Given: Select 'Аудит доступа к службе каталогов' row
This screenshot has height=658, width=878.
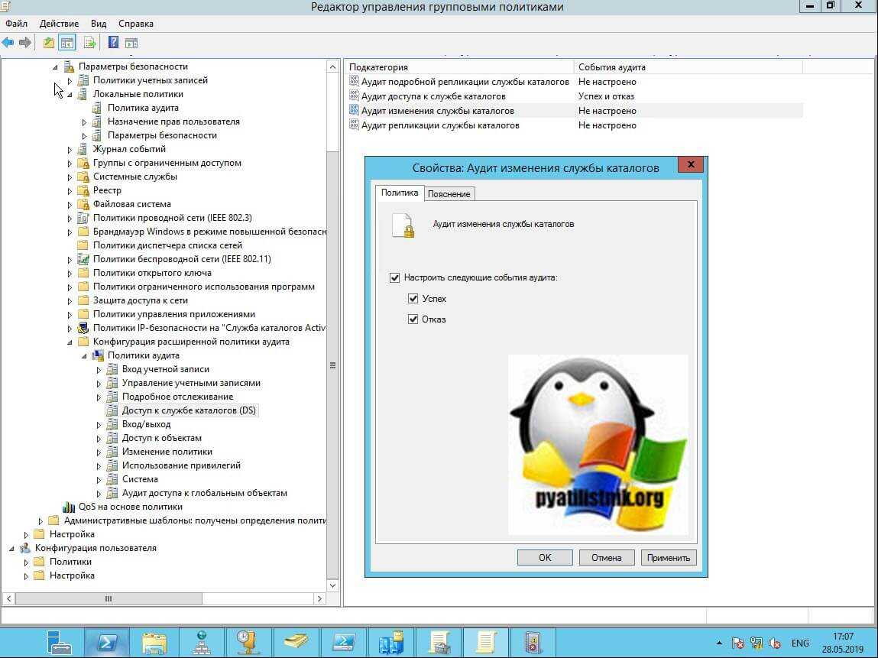Looking at the screenshot, I should 433,96.
